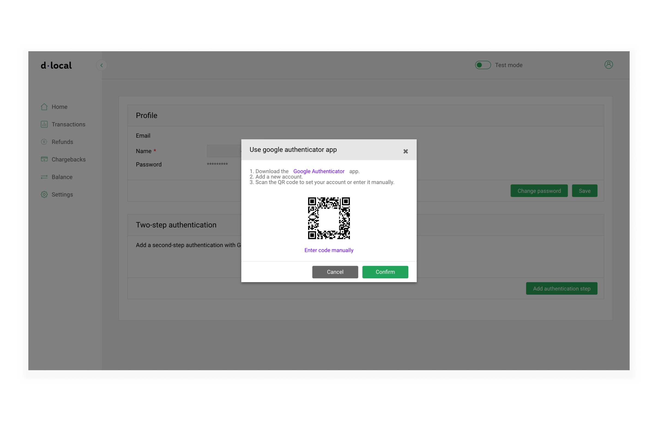
Task: Toggle the Test mode switch
Action: point(483,65)
